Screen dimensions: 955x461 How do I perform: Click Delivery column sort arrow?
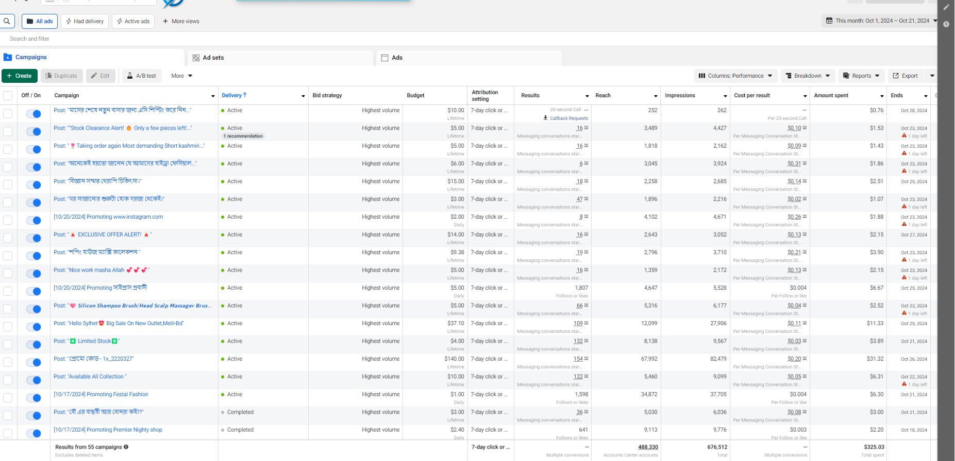coord(245,95)
